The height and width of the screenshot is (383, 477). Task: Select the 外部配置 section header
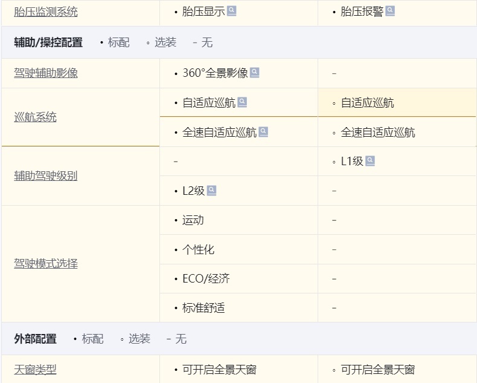tap(35, 339)
